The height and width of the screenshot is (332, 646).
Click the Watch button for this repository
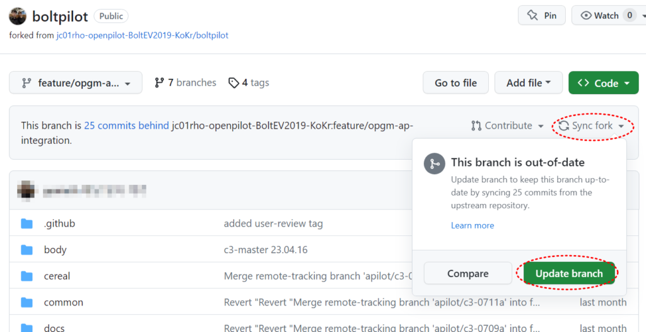[608, 16]
